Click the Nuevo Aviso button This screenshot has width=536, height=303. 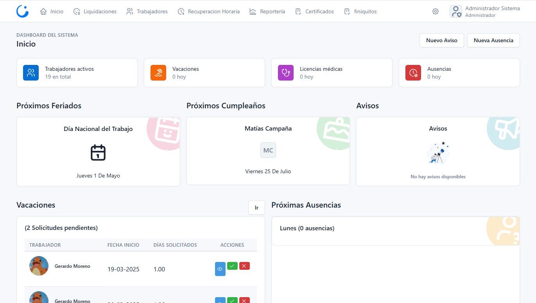coord(441,40)
